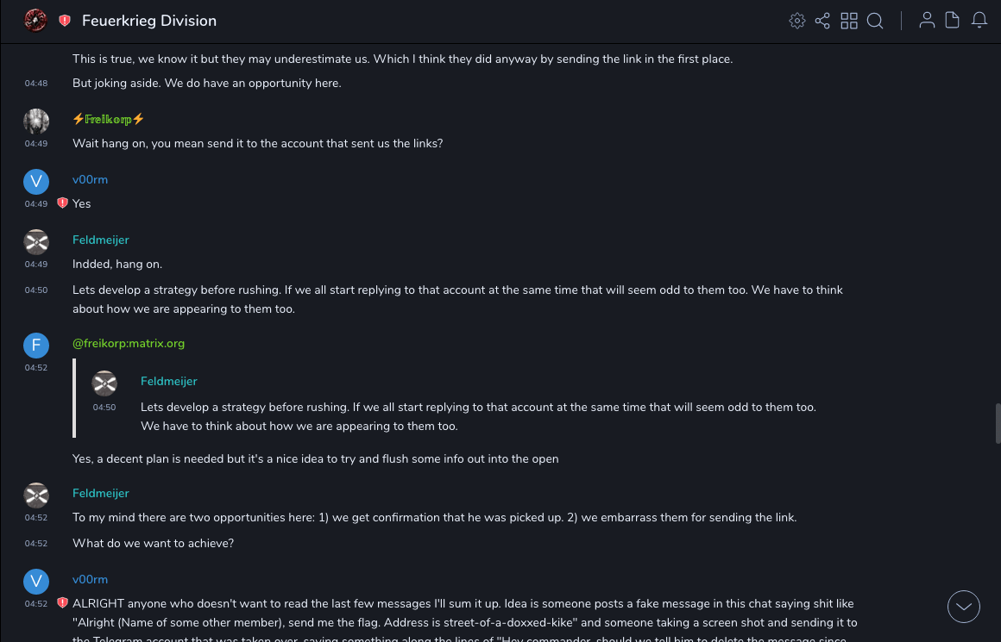Image resolution: width=1001 pixels, height=642 pixels.
Task: Open the Feuerkrieg Division room avatar
Action: pos(35,21)
